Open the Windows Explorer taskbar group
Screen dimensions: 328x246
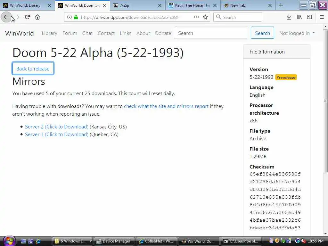click(x=72, y=241)
